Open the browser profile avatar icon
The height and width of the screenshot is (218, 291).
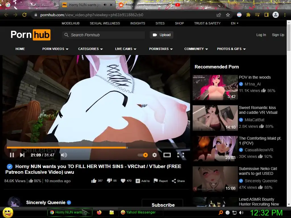coord(276,15)
